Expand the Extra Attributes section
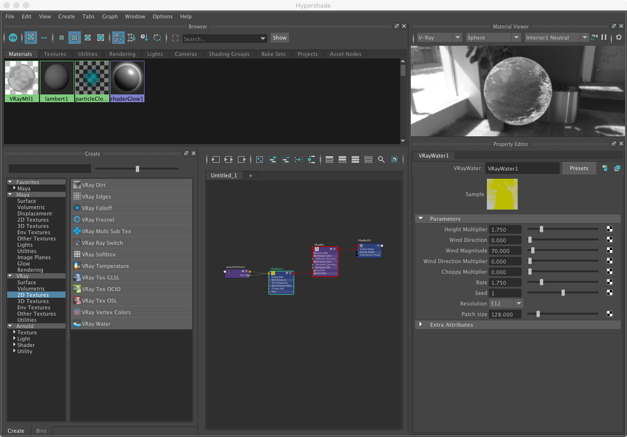This screenshot has width=627, height=437. point(420,325)
